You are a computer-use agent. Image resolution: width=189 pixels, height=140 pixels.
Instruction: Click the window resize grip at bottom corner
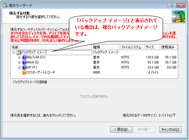(184, 136)
